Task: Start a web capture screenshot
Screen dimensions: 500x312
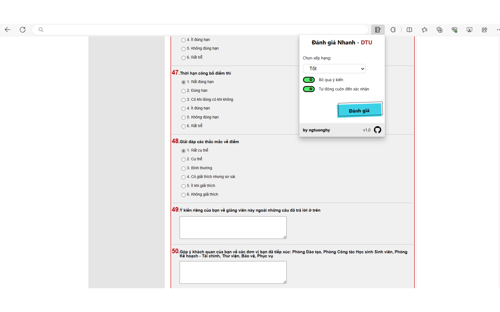Action: pyautogui.click(x=470, y=30)
